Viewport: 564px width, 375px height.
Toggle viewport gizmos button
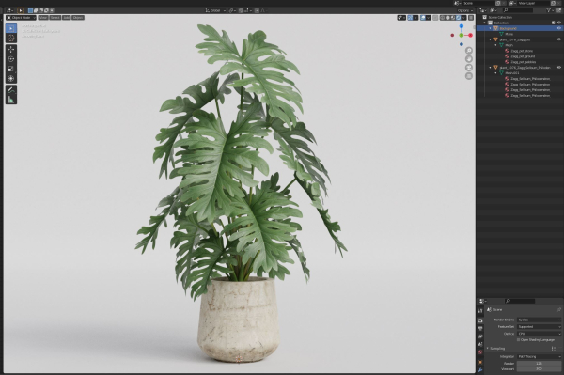pyautogui.click(x=410, y=18)
